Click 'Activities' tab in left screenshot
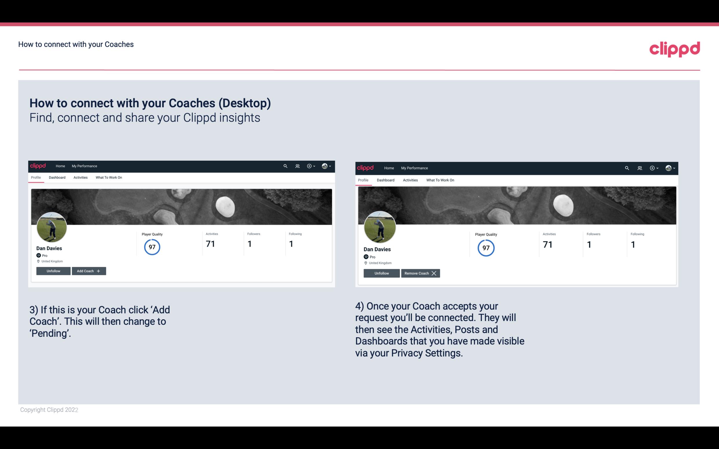The image size is (719, 449). pyautogui.click(x=80, y=177)
